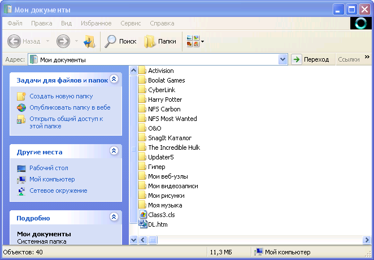
Task: Select folder icon of Мои видеозаписи
Action: (x=142, y=186)
